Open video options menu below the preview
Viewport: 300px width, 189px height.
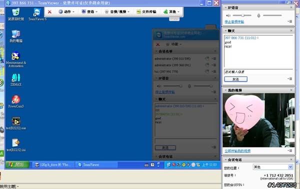tap(290, 151)
